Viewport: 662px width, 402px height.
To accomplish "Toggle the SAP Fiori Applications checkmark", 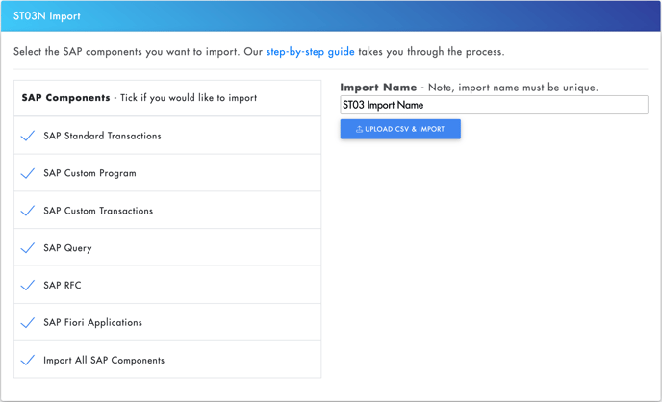I will pyautogui.click(x=28, y=323).
